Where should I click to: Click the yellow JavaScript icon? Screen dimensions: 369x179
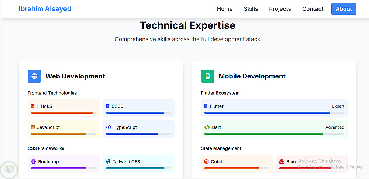(x=33, y=127)
